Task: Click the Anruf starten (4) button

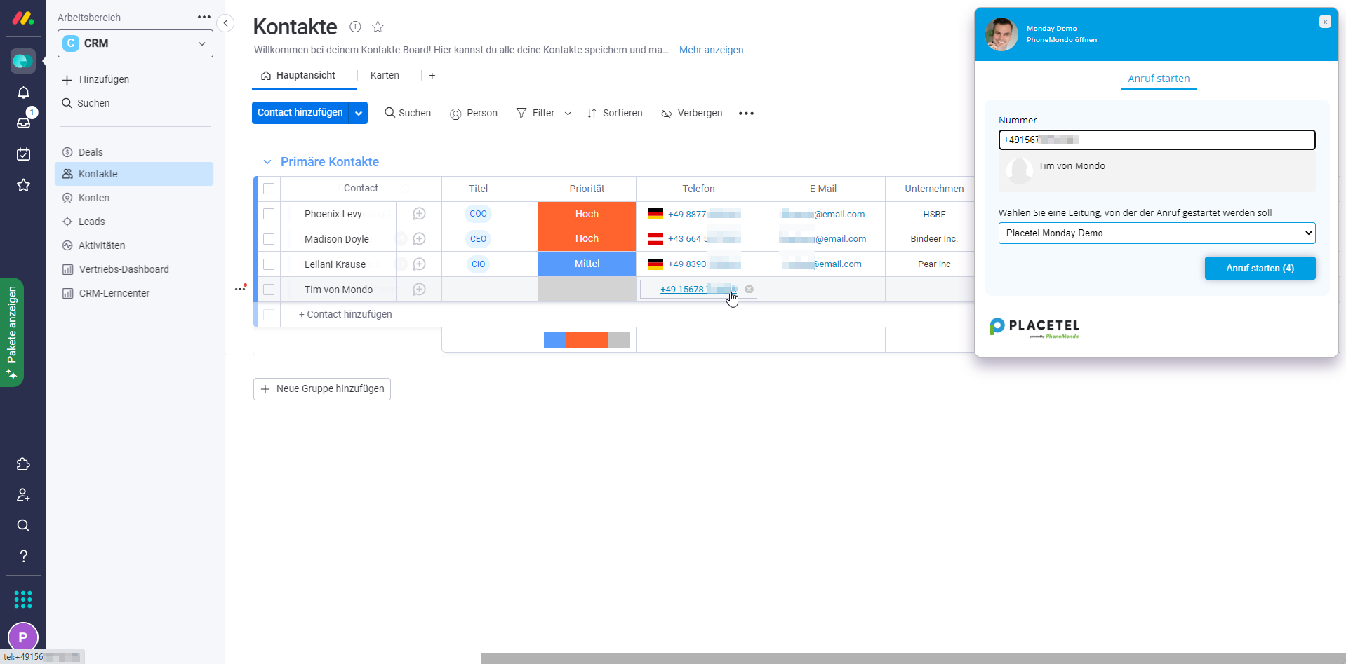Action: click(1260, 268)
